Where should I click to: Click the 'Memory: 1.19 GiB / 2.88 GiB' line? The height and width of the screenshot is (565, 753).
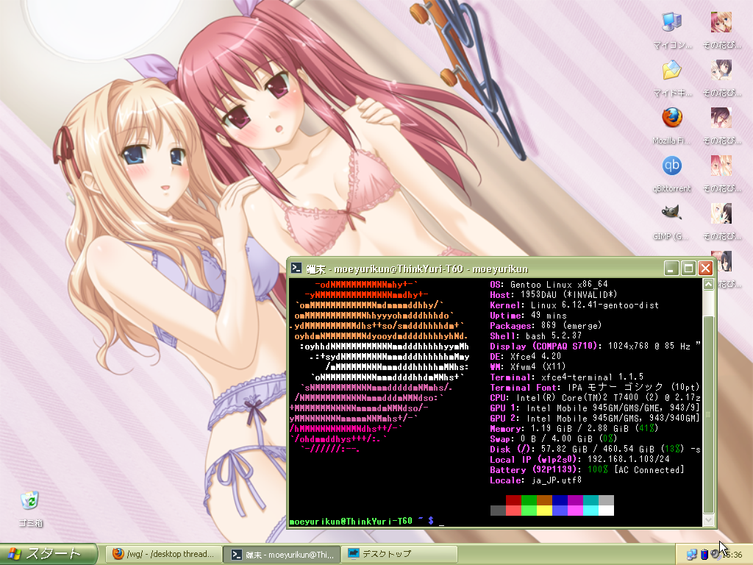coord(574,429)
